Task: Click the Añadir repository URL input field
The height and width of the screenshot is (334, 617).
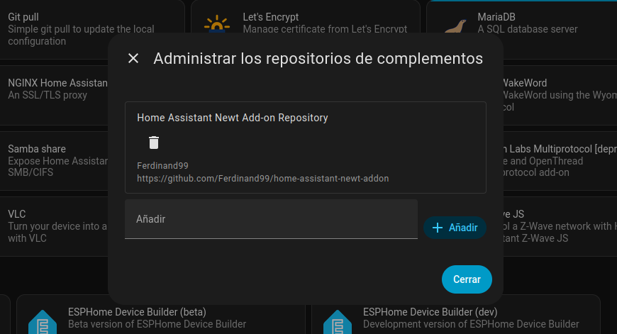Action: coord(271,219)
